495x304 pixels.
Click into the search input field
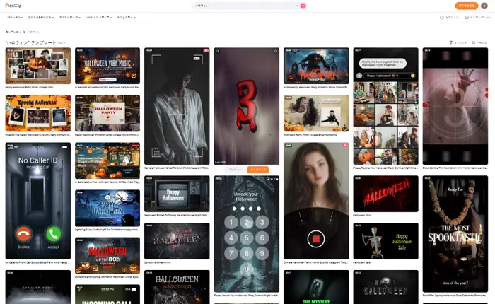(x=240, y=6)
